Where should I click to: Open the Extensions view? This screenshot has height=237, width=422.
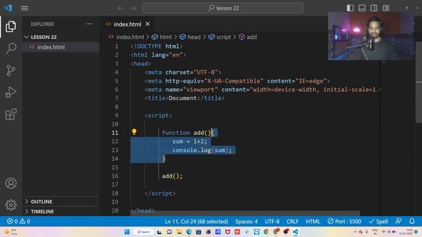(x=11, y=114)
